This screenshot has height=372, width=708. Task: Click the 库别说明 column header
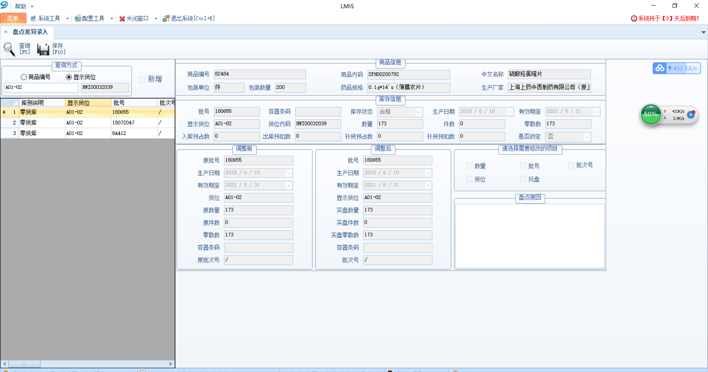(42, 103)
